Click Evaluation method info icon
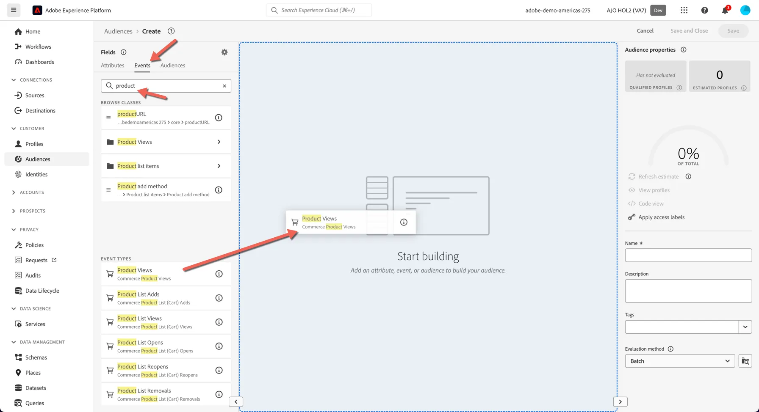759x412 pixels. click(670, 349)
